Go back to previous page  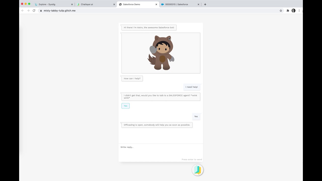pyautogui.click(x=23, y=11)
